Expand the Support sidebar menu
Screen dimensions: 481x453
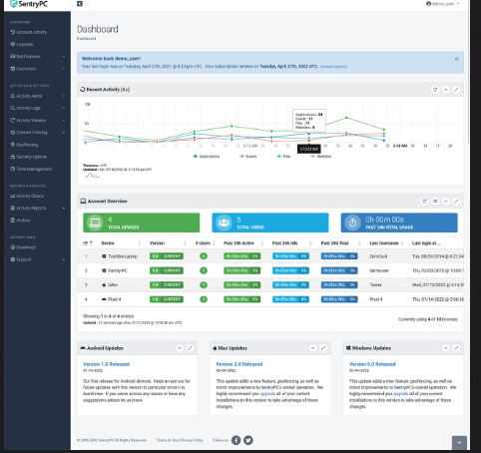tap(37, 259)
